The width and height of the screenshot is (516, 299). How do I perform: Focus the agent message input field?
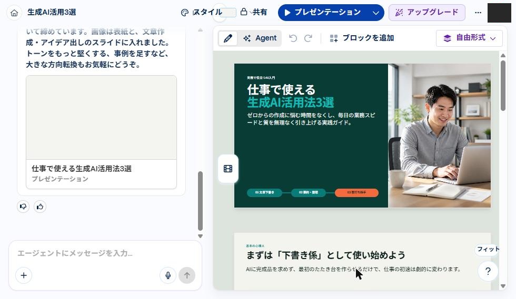[105, 253]
